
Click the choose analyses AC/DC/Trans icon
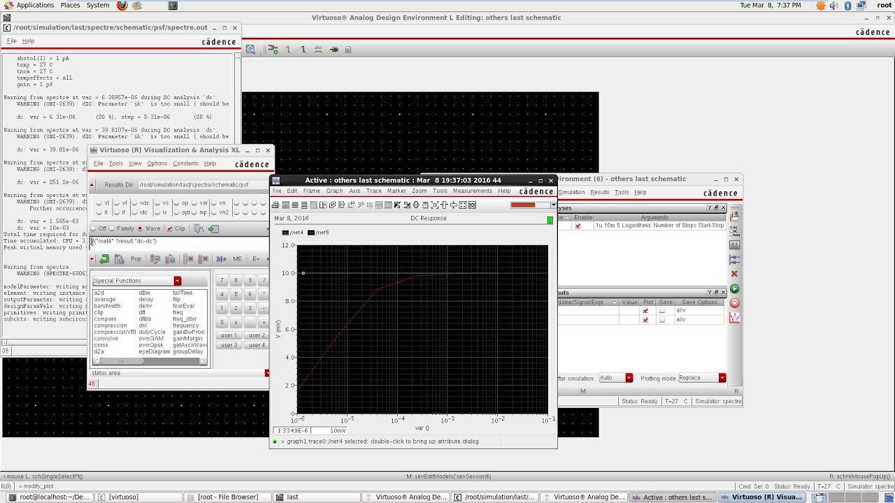[734, 231]
